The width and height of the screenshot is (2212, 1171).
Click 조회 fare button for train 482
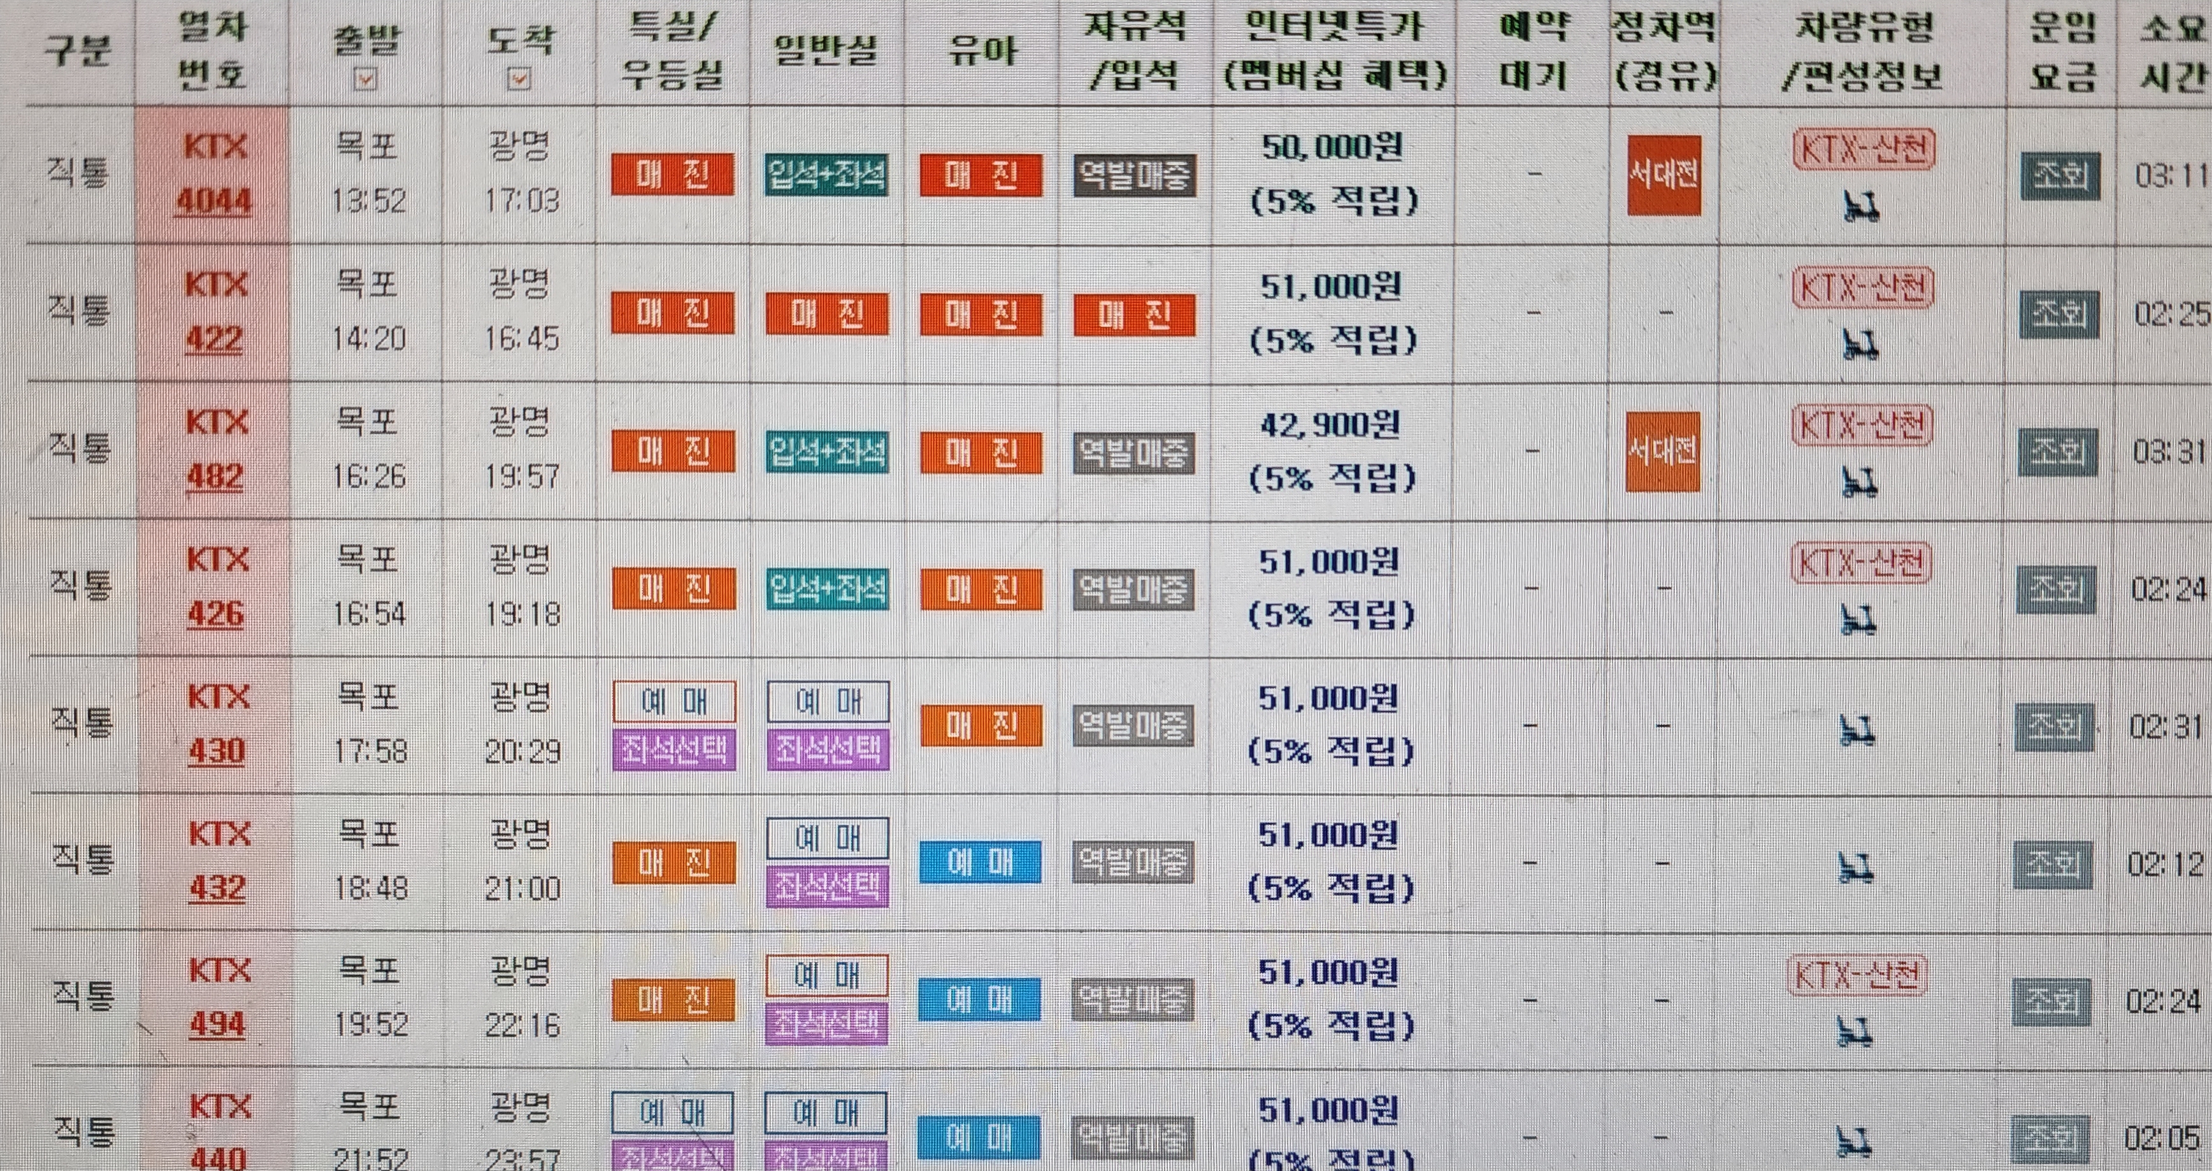pyautogui.click(x=2058, y=452)
